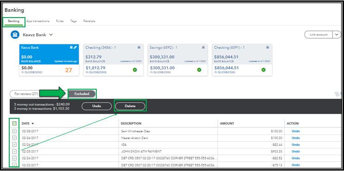Viewport: 344px width, 171px height.
Task: Click the -$82.44 amount cell
Action: [277, 145]
